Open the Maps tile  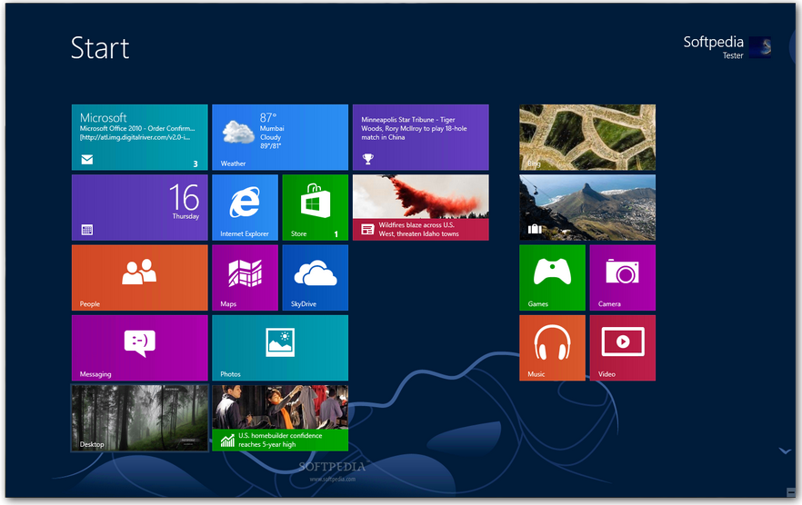(245, 278)
